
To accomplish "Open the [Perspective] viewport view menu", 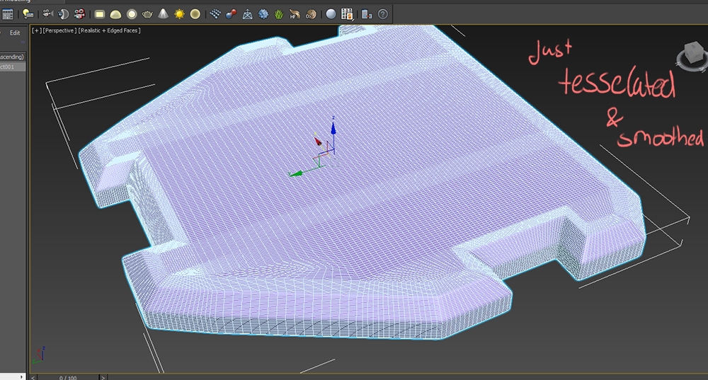I will pyautogui.click(x=59, y=30).
